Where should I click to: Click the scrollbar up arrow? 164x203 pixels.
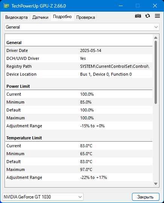(x=156, y=38)
